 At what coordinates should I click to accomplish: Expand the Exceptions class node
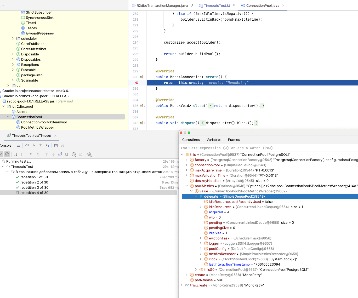(x=13, y=65)
